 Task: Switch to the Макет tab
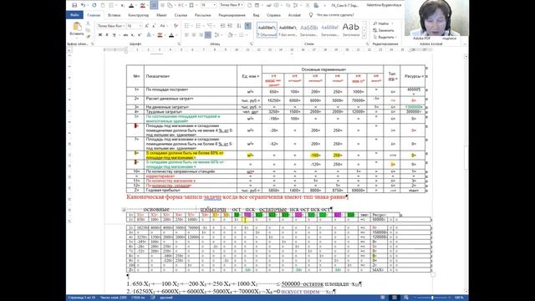point(161,15)
